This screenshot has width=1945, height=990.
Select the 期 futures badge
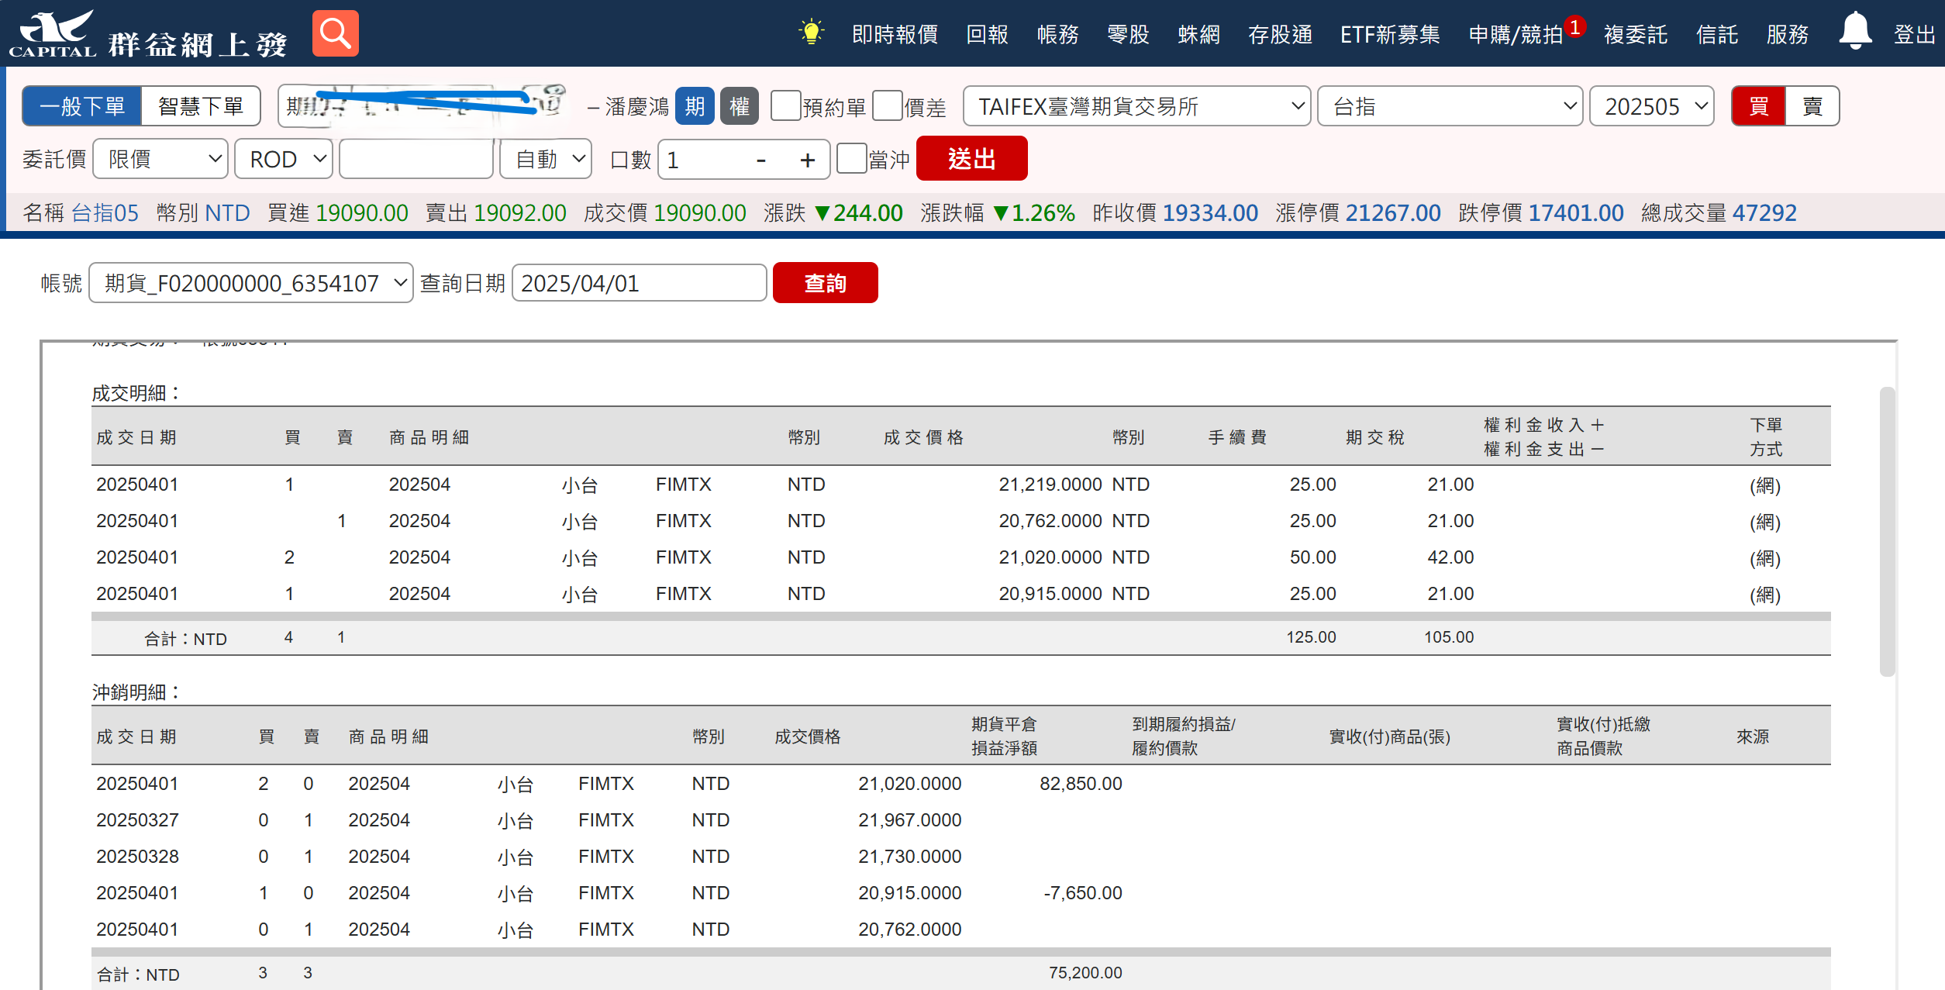click(694, 106)
